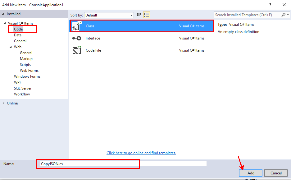The image size is (291, 180).
Task: Select the Markup category
Action: [26, 59]
